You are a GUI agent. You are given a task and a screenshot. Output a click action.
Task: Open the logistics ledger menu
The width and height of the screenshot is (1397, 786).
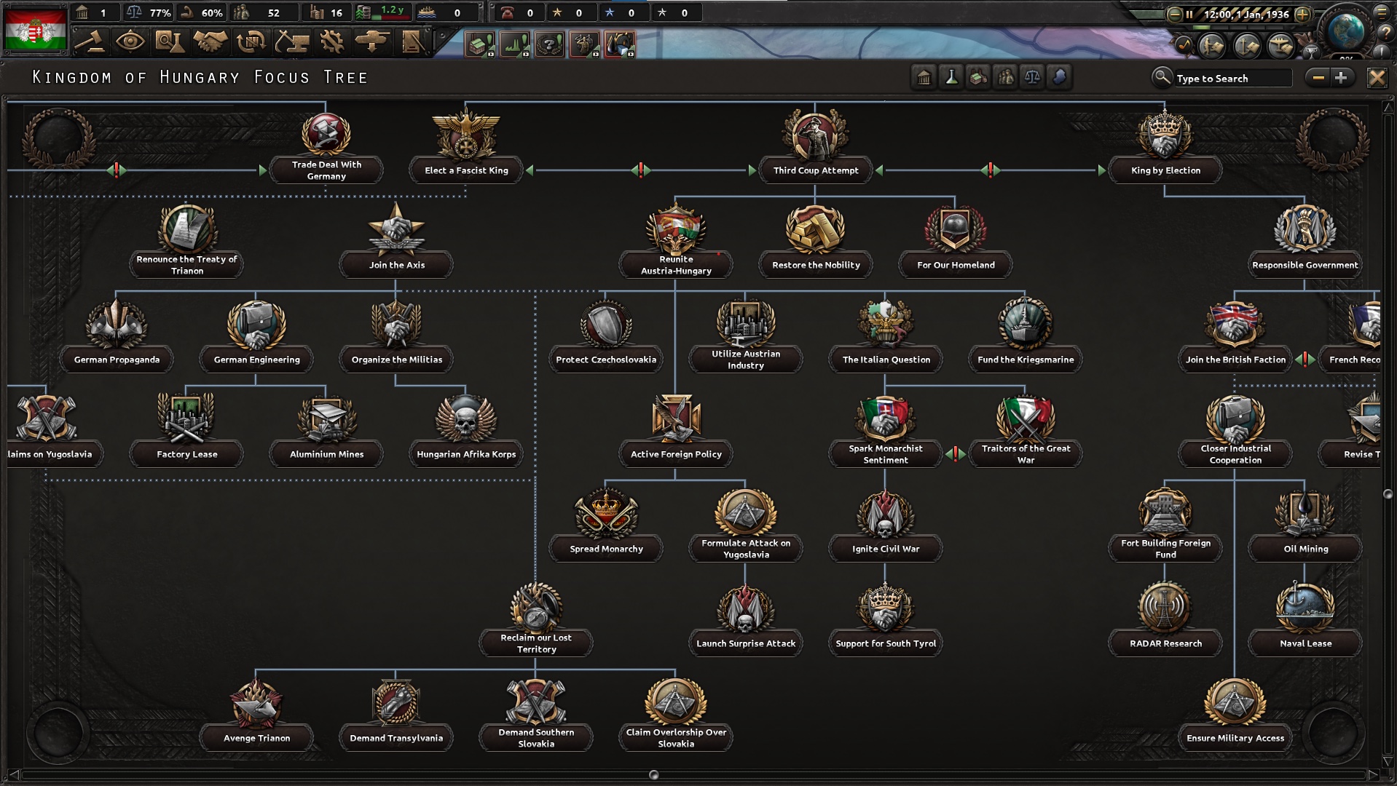click(x=412, y=41)
